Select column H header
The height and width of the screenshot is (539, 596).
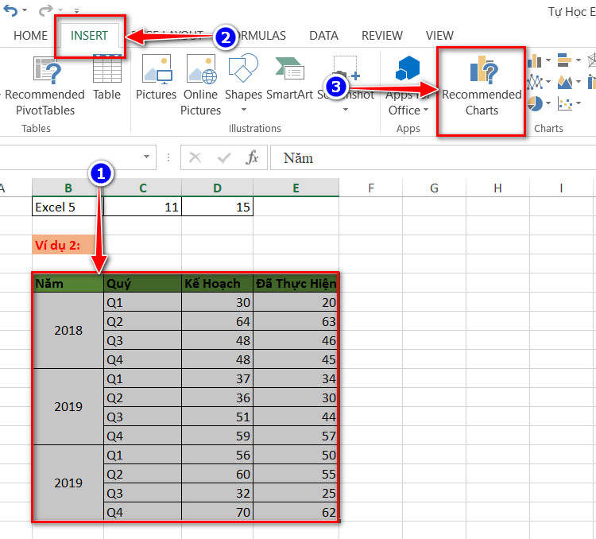coord(497,188)
